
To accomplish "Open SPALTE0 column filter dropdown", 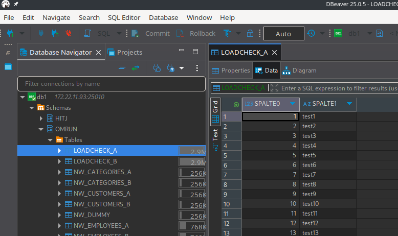I will [293, 103].
